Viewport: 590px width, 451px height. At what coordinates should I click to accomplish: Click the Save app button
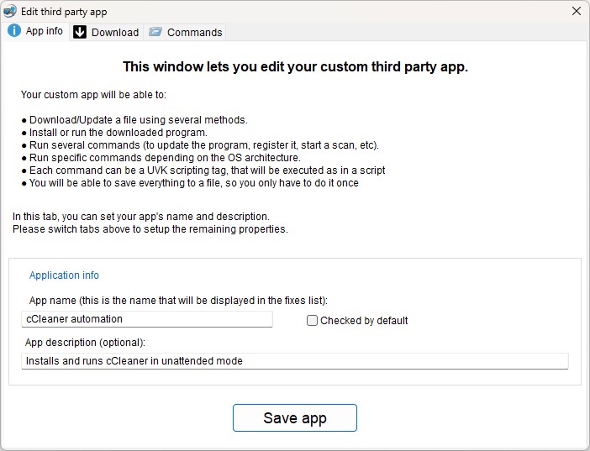295,418
